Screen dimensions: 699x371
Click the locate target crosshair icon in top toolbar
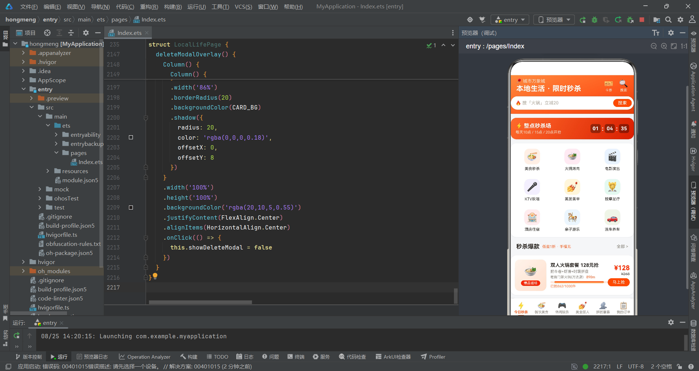click(470, 20)
